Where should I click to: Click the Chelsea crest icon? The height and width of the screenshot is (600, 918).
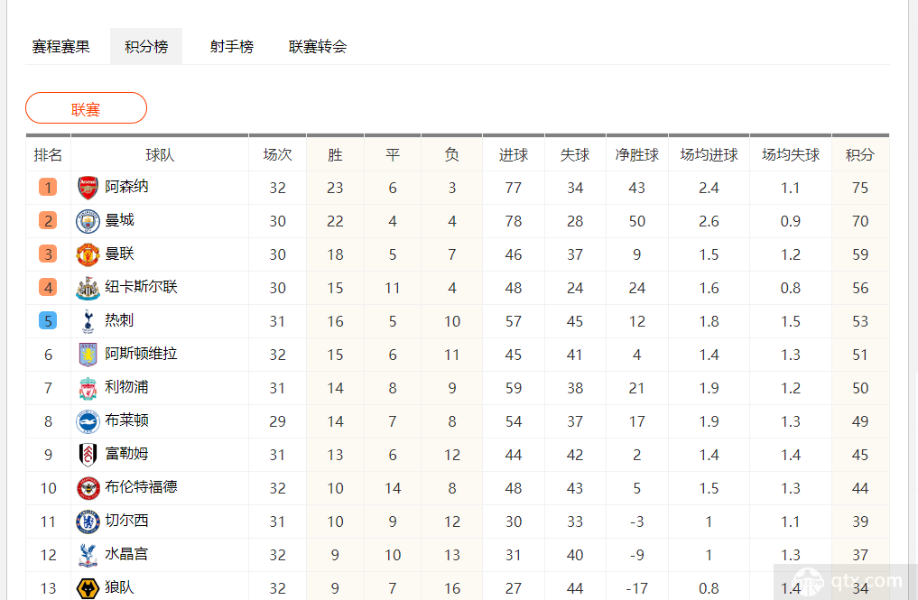88,522
